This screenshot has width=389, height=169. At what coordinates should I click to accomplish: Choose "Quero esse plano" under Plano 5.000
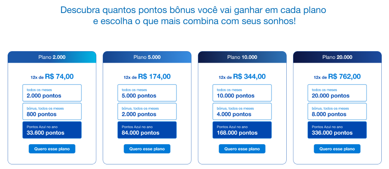pyautogui.click(x=147, y=149)
